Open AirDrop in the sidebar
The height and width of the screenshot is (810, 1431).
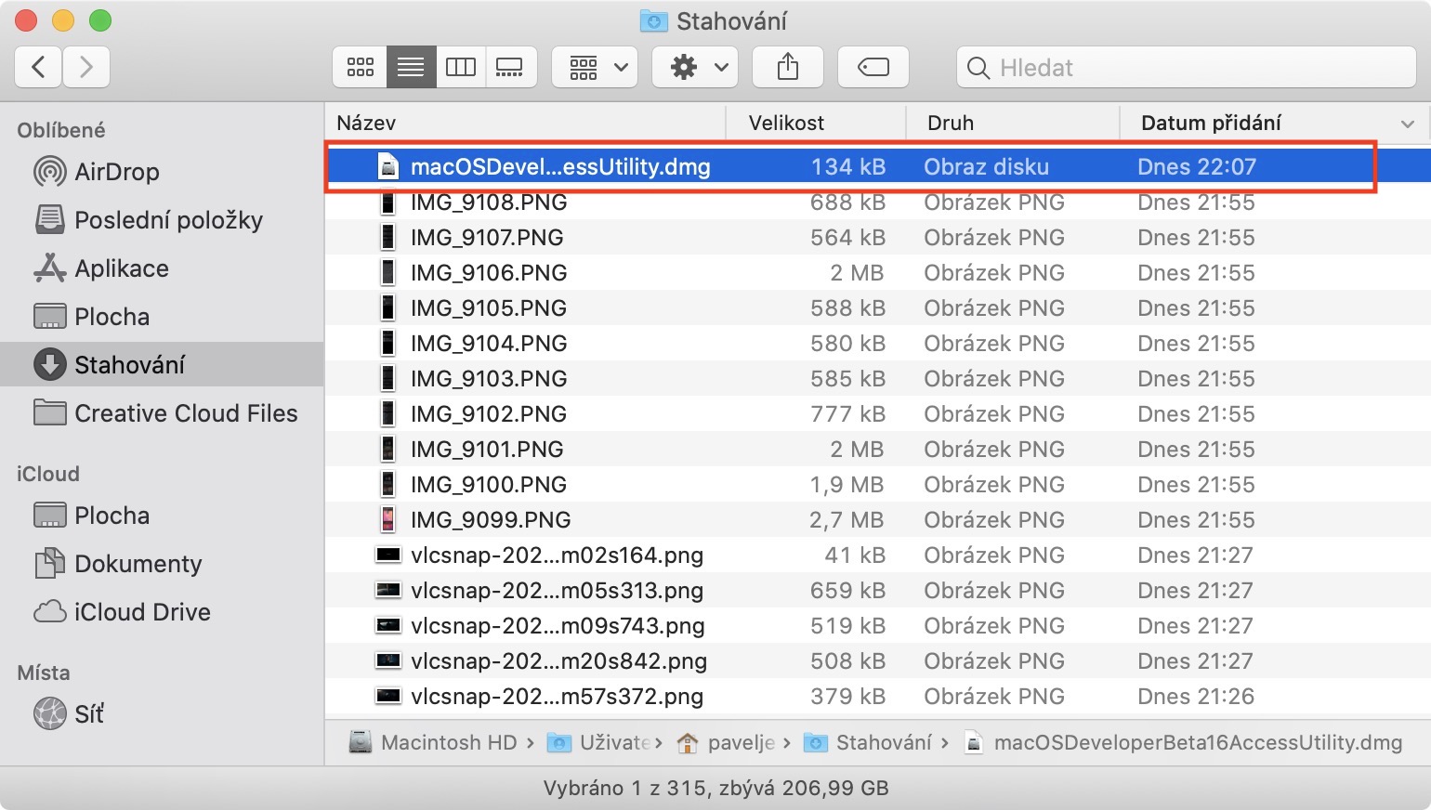point(162,172)
